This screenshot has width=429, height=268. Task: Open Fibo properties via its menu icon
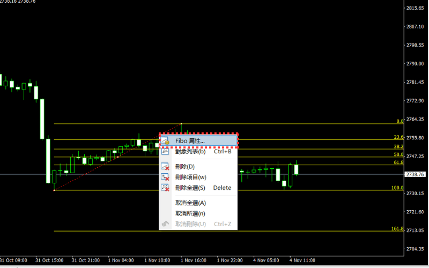click(x=165, y=141)
